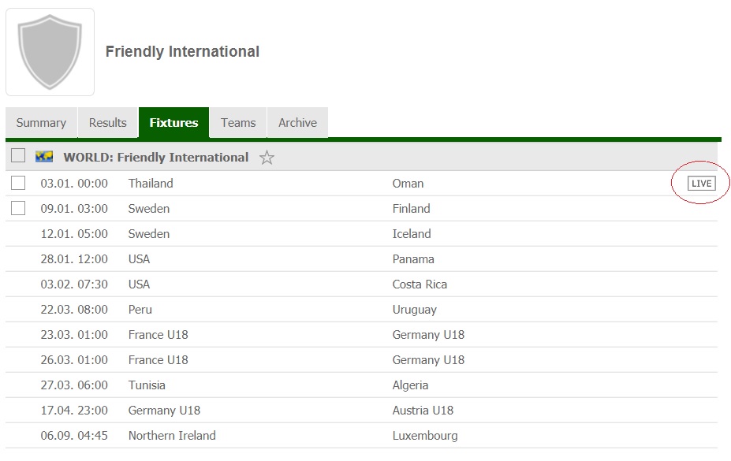731x461 pixels.
Task: Click Tunisia in the 27.03. fixture
Action: [147, 385]
